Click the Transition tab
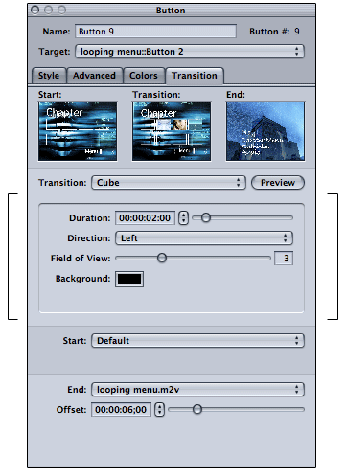This screenshot has height=475, width=346. [195, 76]
